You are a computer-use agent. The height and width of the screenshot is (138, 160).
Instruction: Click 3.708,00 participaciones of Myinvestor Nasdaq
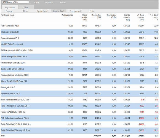click(70, 94)
